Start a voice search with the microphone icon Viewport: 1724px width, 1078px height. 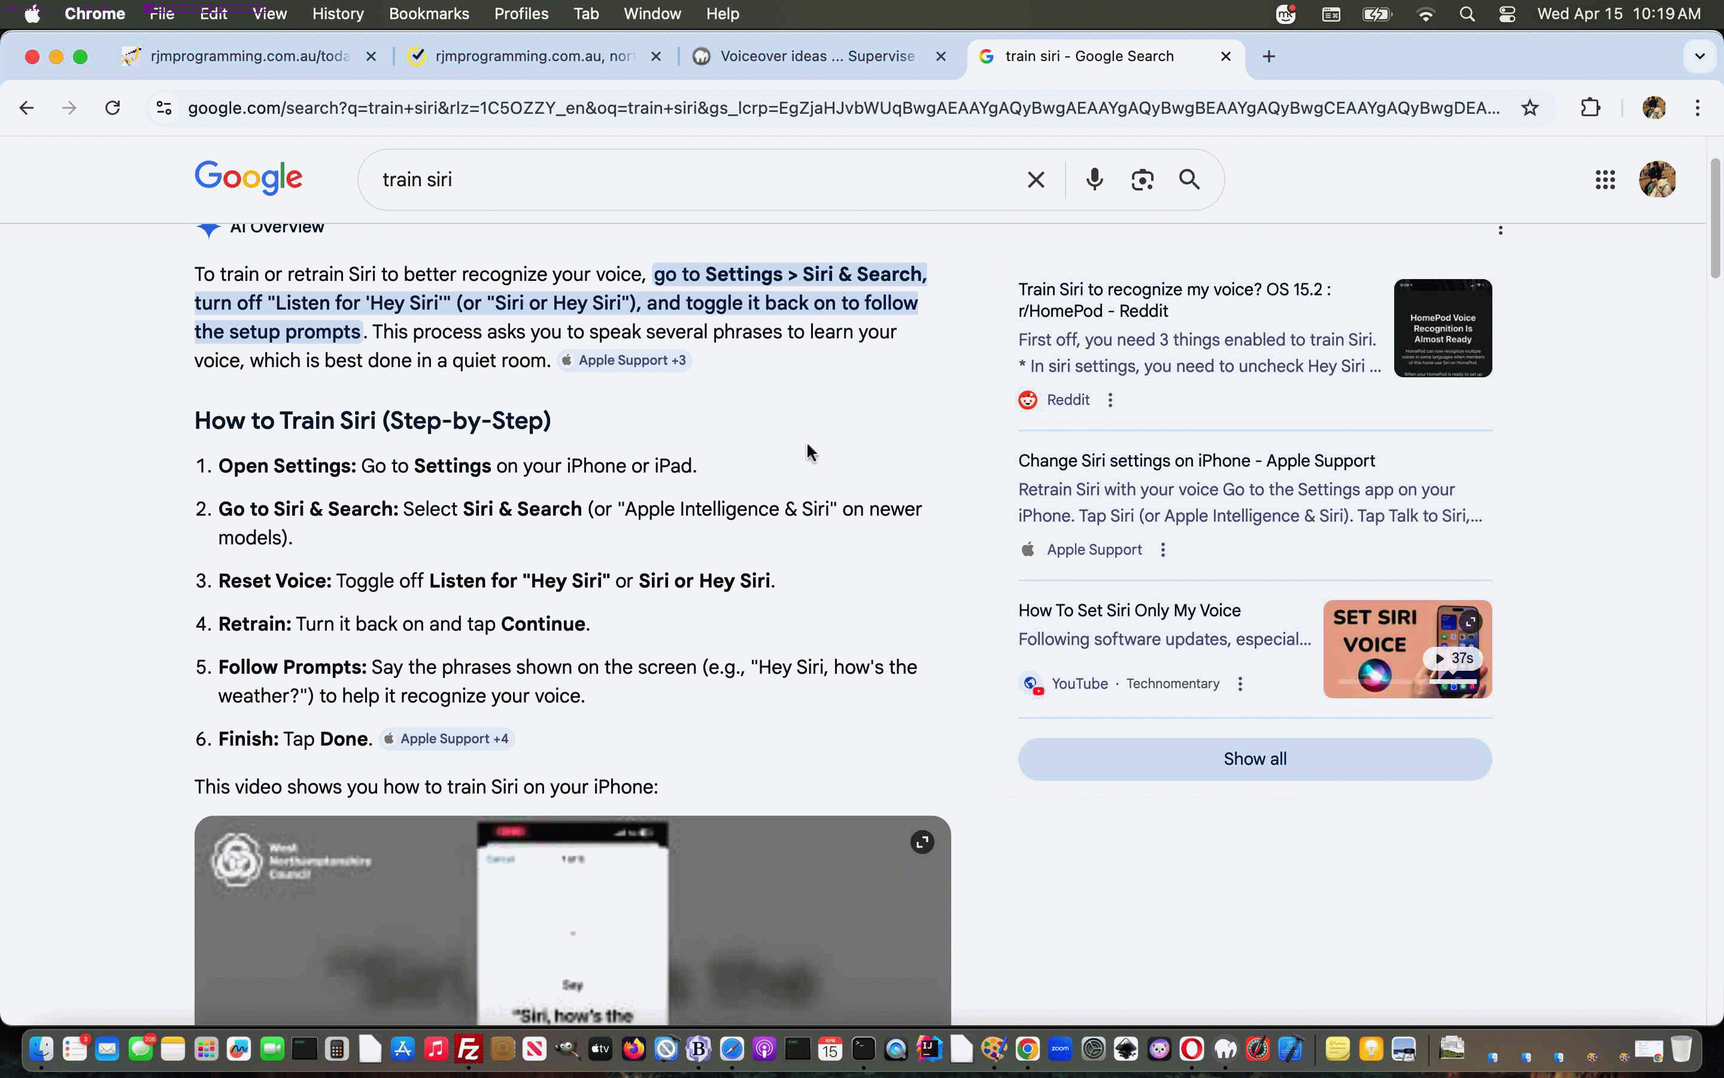(x=1094, y=179)
